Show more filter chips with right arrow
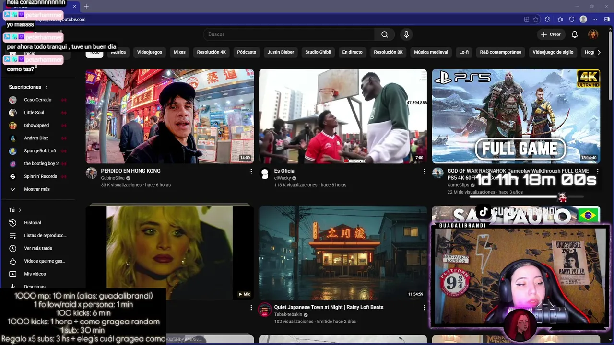 click(599, 52)
